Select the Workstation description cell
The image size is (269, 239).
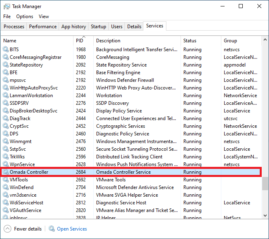(109, 96)
